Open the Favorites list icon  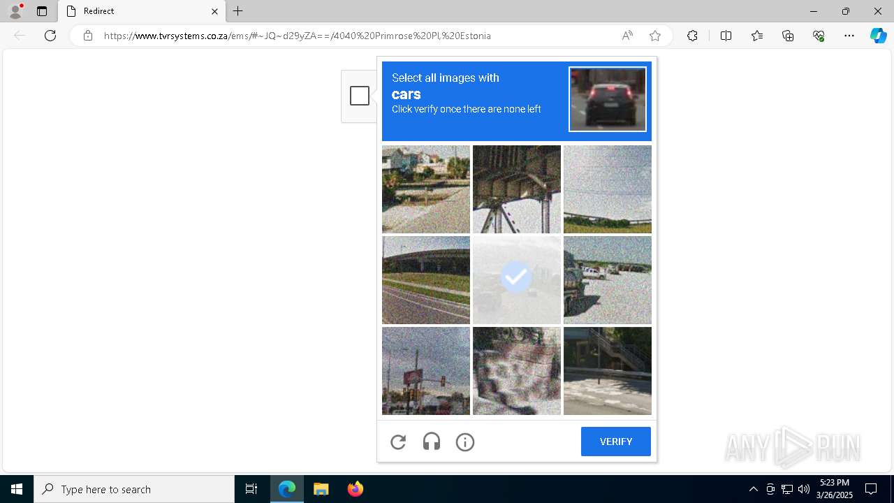coord(757,36)
